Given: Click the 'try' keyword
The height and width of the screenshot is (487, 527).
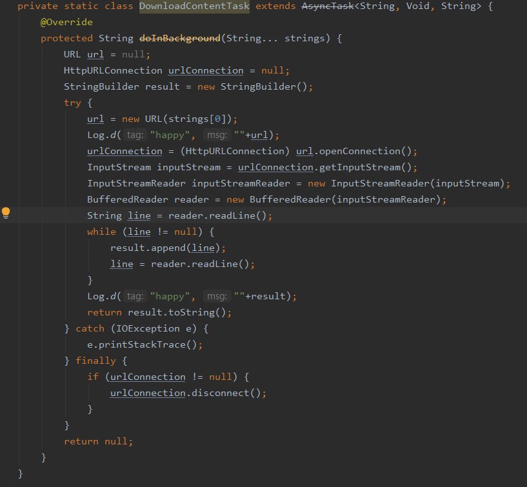Looking at the screenshot, I should tap(72, 103).
